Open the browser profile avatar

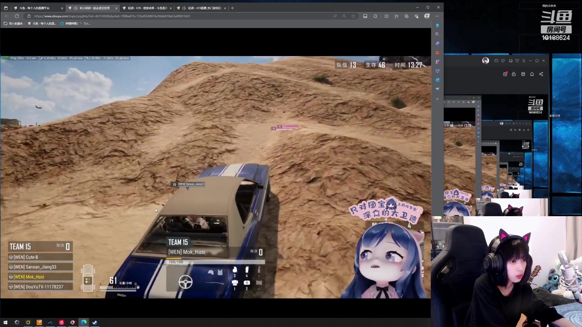427,16
